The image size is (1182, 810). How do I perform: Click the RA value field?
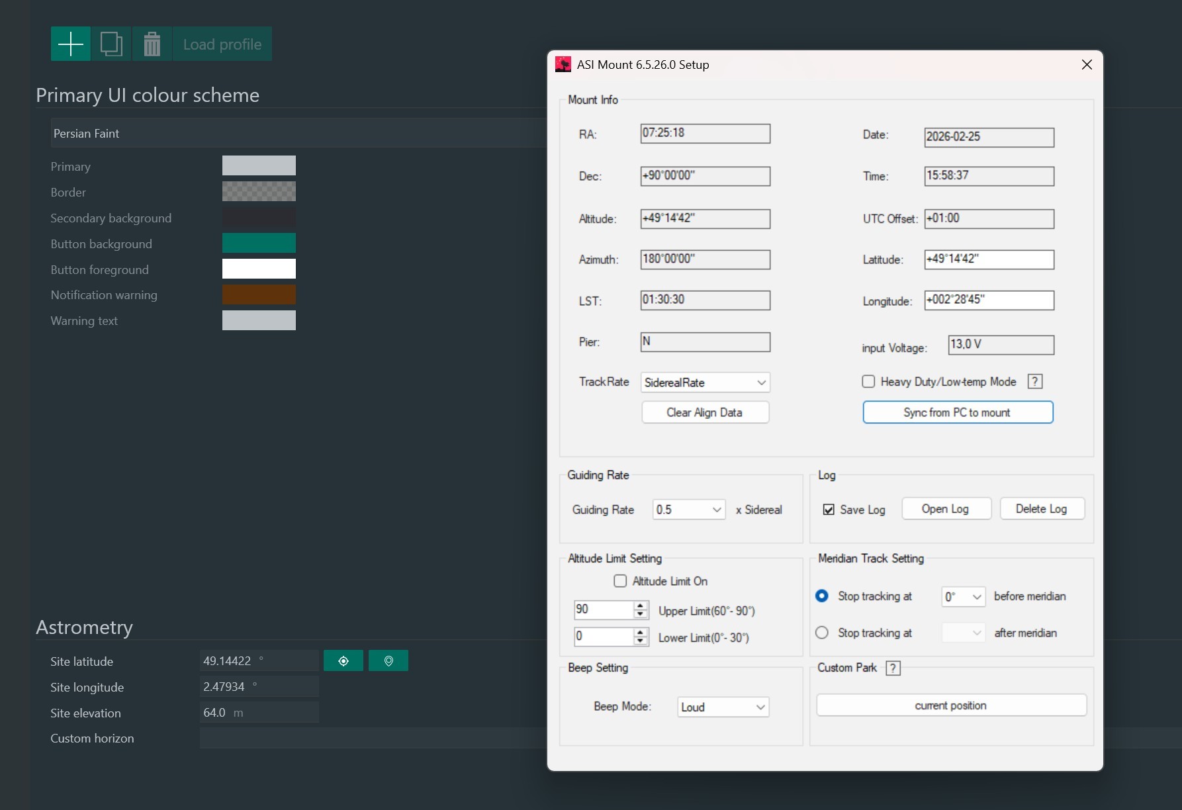tap(705, 133)
